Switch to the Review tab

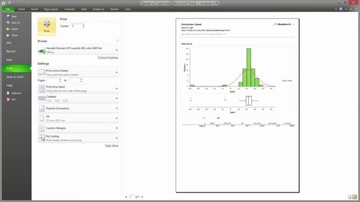(114, 9)
